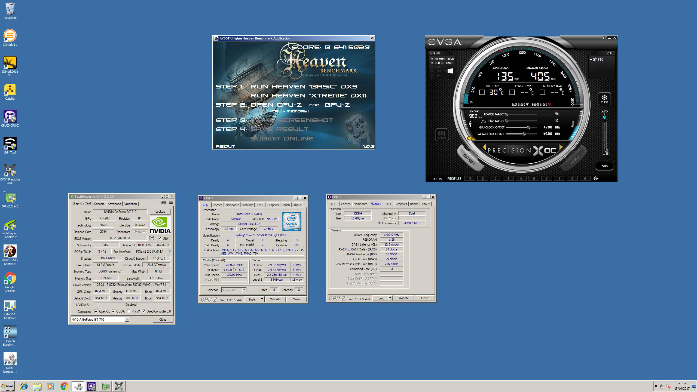Viewport: 697px width, 392px height.
Task: Open the CPUID CPU-Z desktop shortcut
Action: click(10, 119)
